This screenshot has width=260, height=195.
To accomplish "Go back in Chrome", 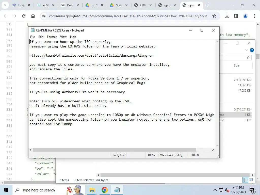I will tap(6, 16).
